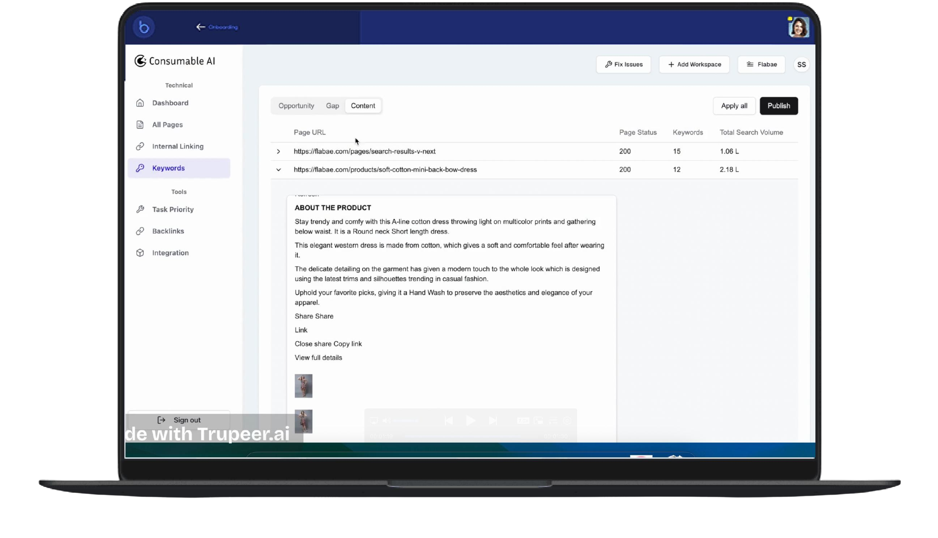Click the Apply all button
This screenshot has height=538, width=938.
click(x=734, y=106)
